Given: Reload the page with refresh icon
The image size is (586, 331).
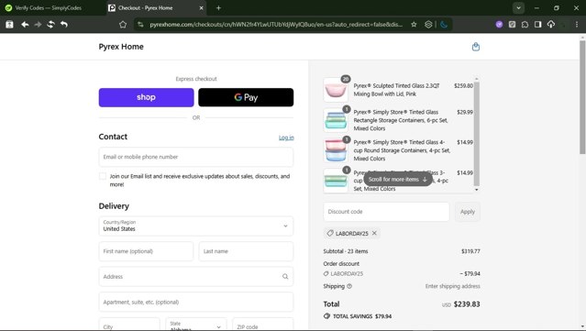Looking at the screenshot, I should pyautogui.click(x=50, y=24).
